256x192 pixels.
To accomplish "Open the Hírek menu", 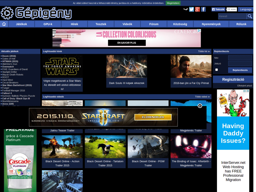I will tap(74, 24).
